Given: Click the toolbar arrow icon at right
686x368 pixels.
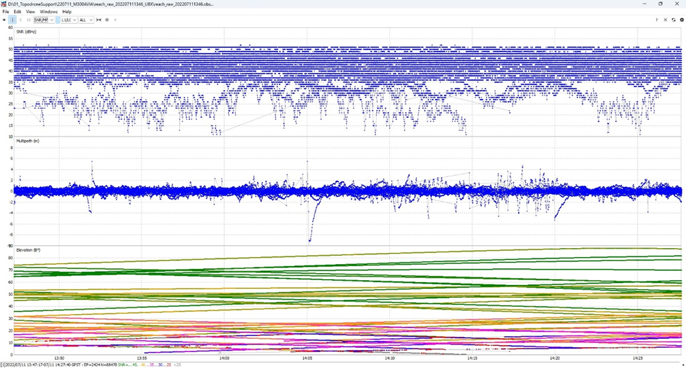Looking at the screenshot, I should click(657, 19).
